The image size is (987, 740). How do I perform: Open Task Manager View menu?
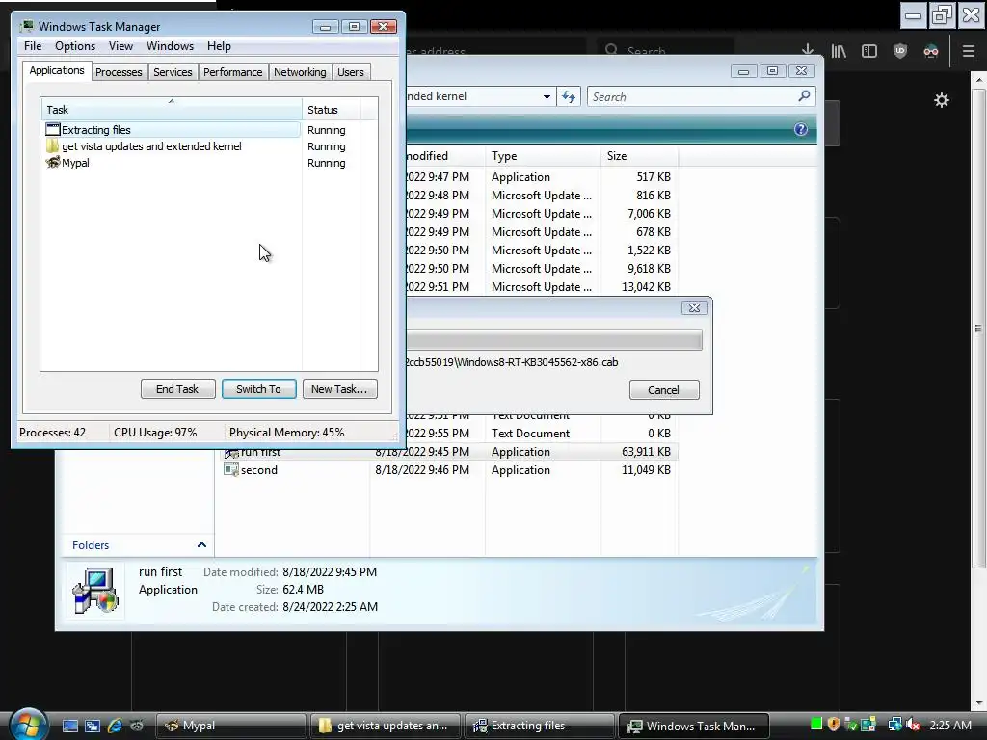(x=120, y=46)
